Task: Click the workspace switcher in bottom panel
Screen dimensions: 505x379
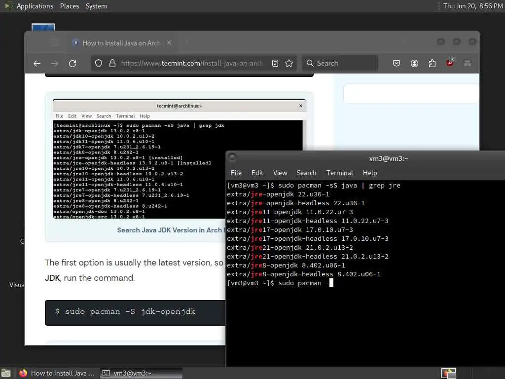Action: click(449, 373)
